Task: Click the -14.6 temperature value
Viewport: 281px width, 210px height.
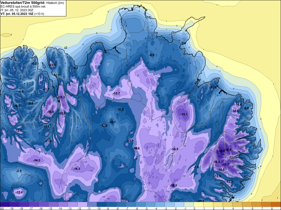Action: tap(235, 111)
